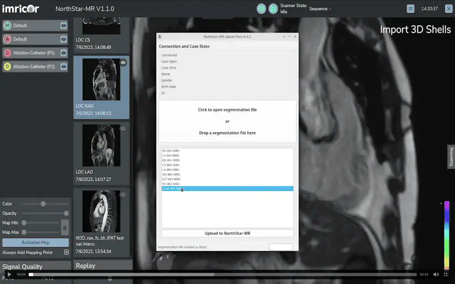Select CS WH MRA in the list
This screenshot has width=455, height=284.
[x=227, y=165]
